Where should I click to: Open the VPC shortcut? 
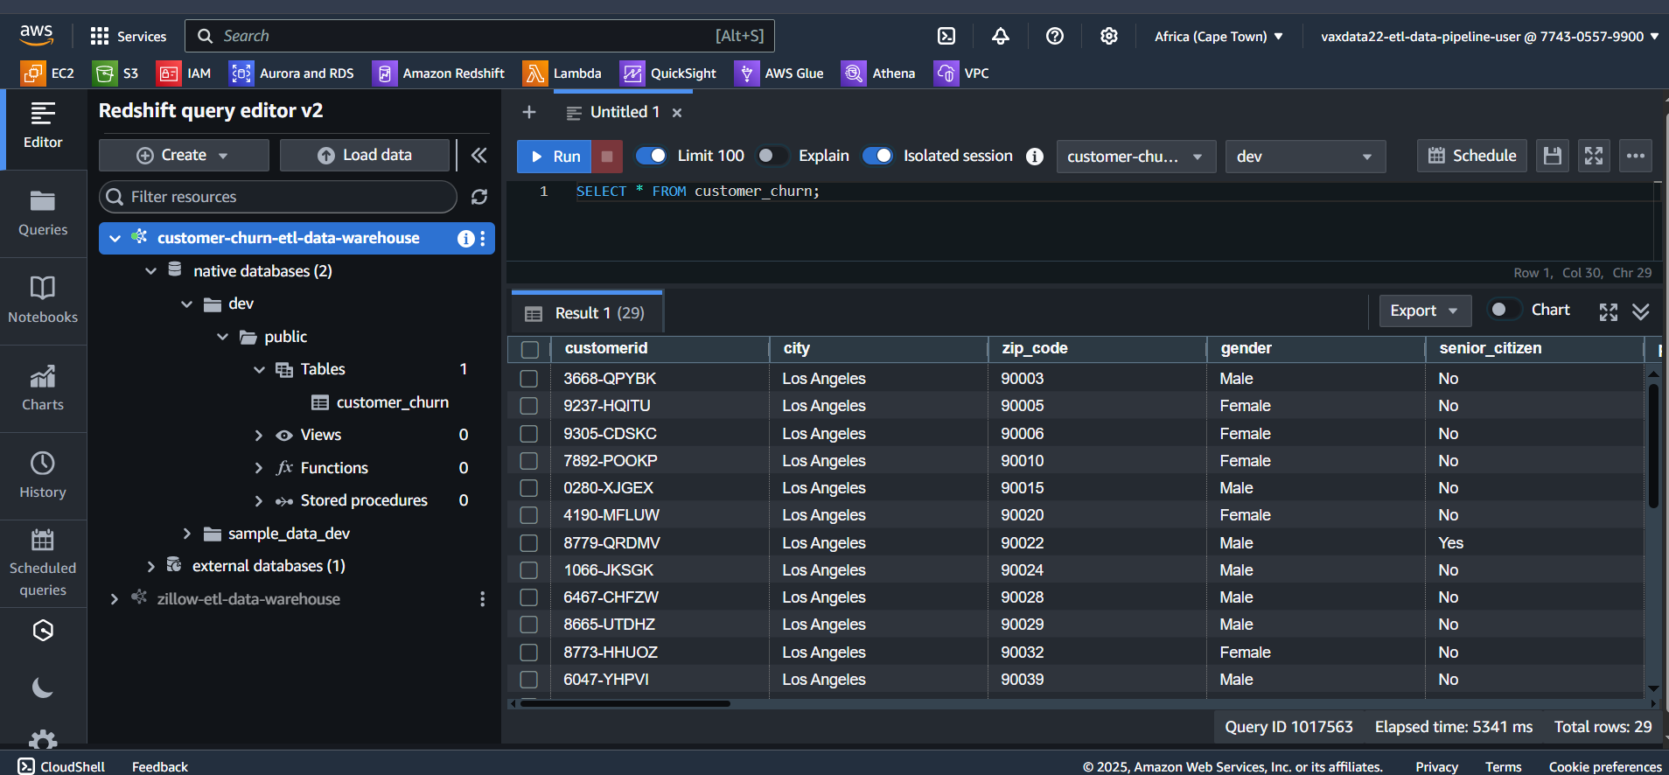[961, 73]
